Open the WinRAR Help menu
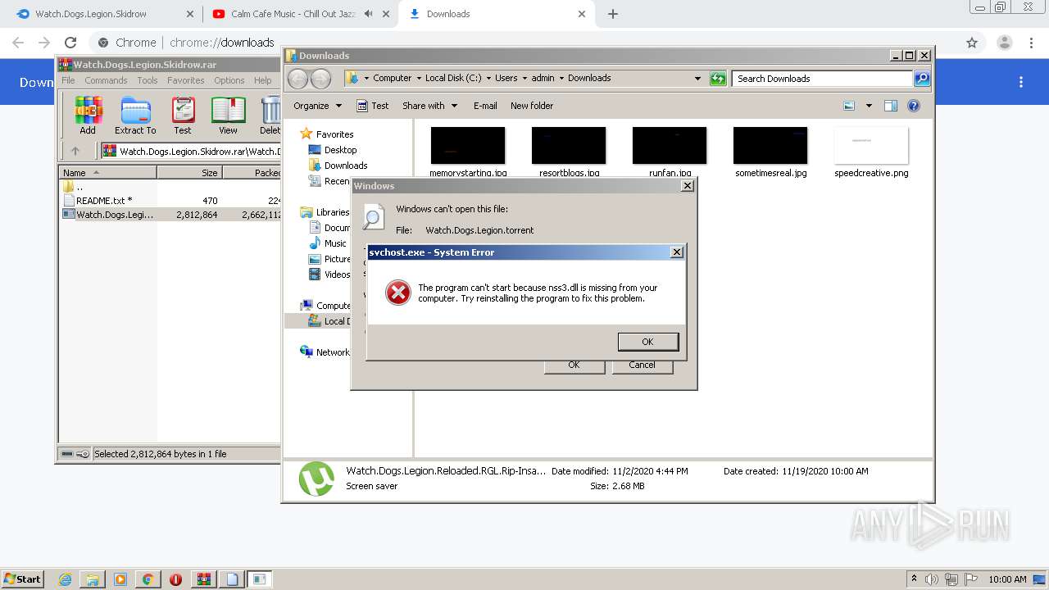Image resolution: width=1049 pixels, height=590 pixels. (263, 80)
